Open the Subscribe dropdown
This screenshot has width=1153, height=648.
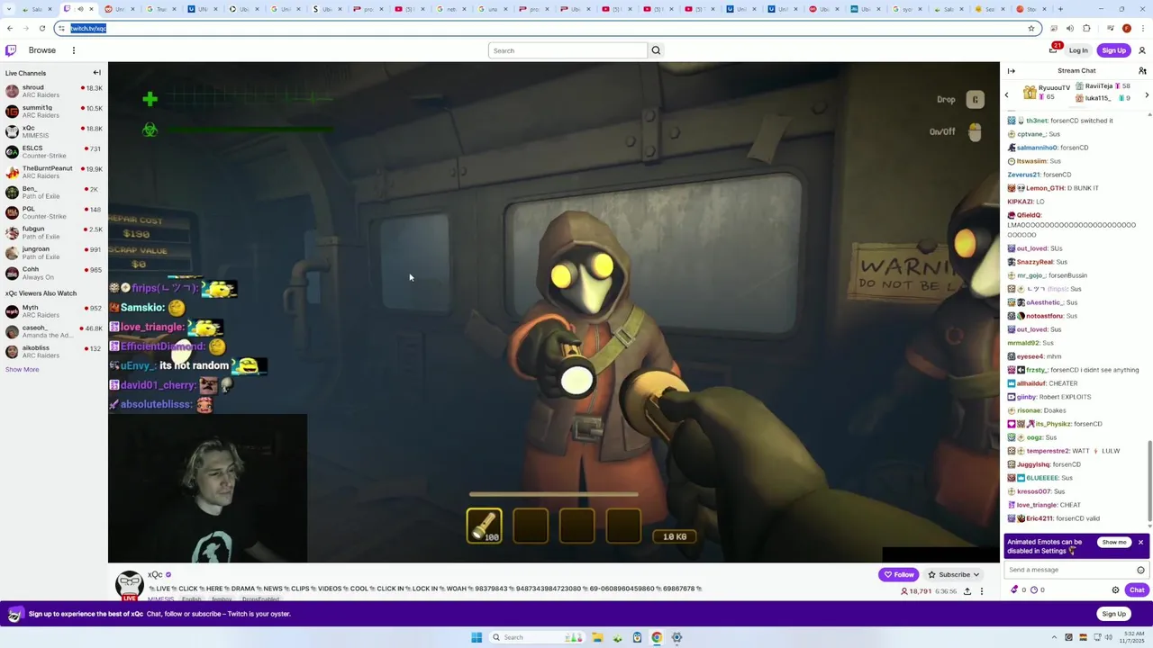[x=954, y=574]
